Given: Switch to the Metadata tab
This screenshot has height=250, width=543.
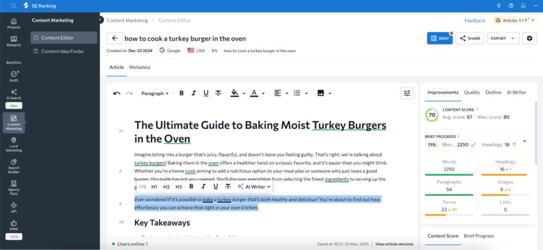Looking at the screenshot, I should (139, 67).
